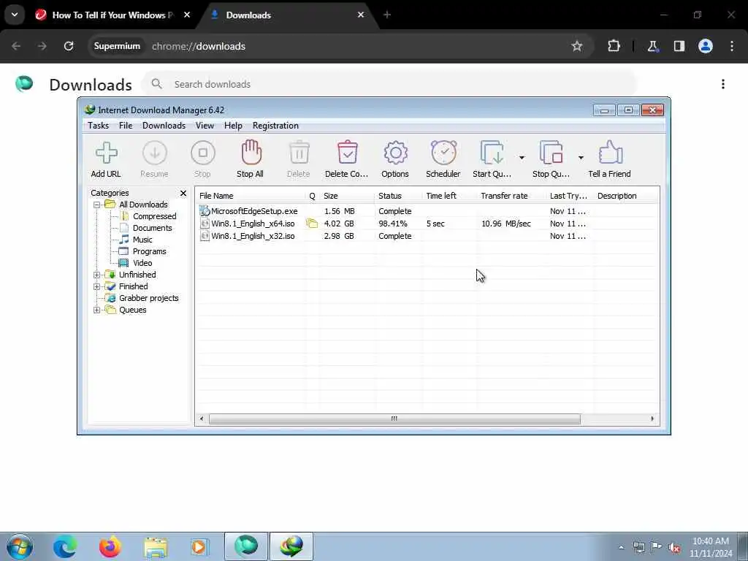
Task: Open Windows Start button
Action: click(20, 546)
